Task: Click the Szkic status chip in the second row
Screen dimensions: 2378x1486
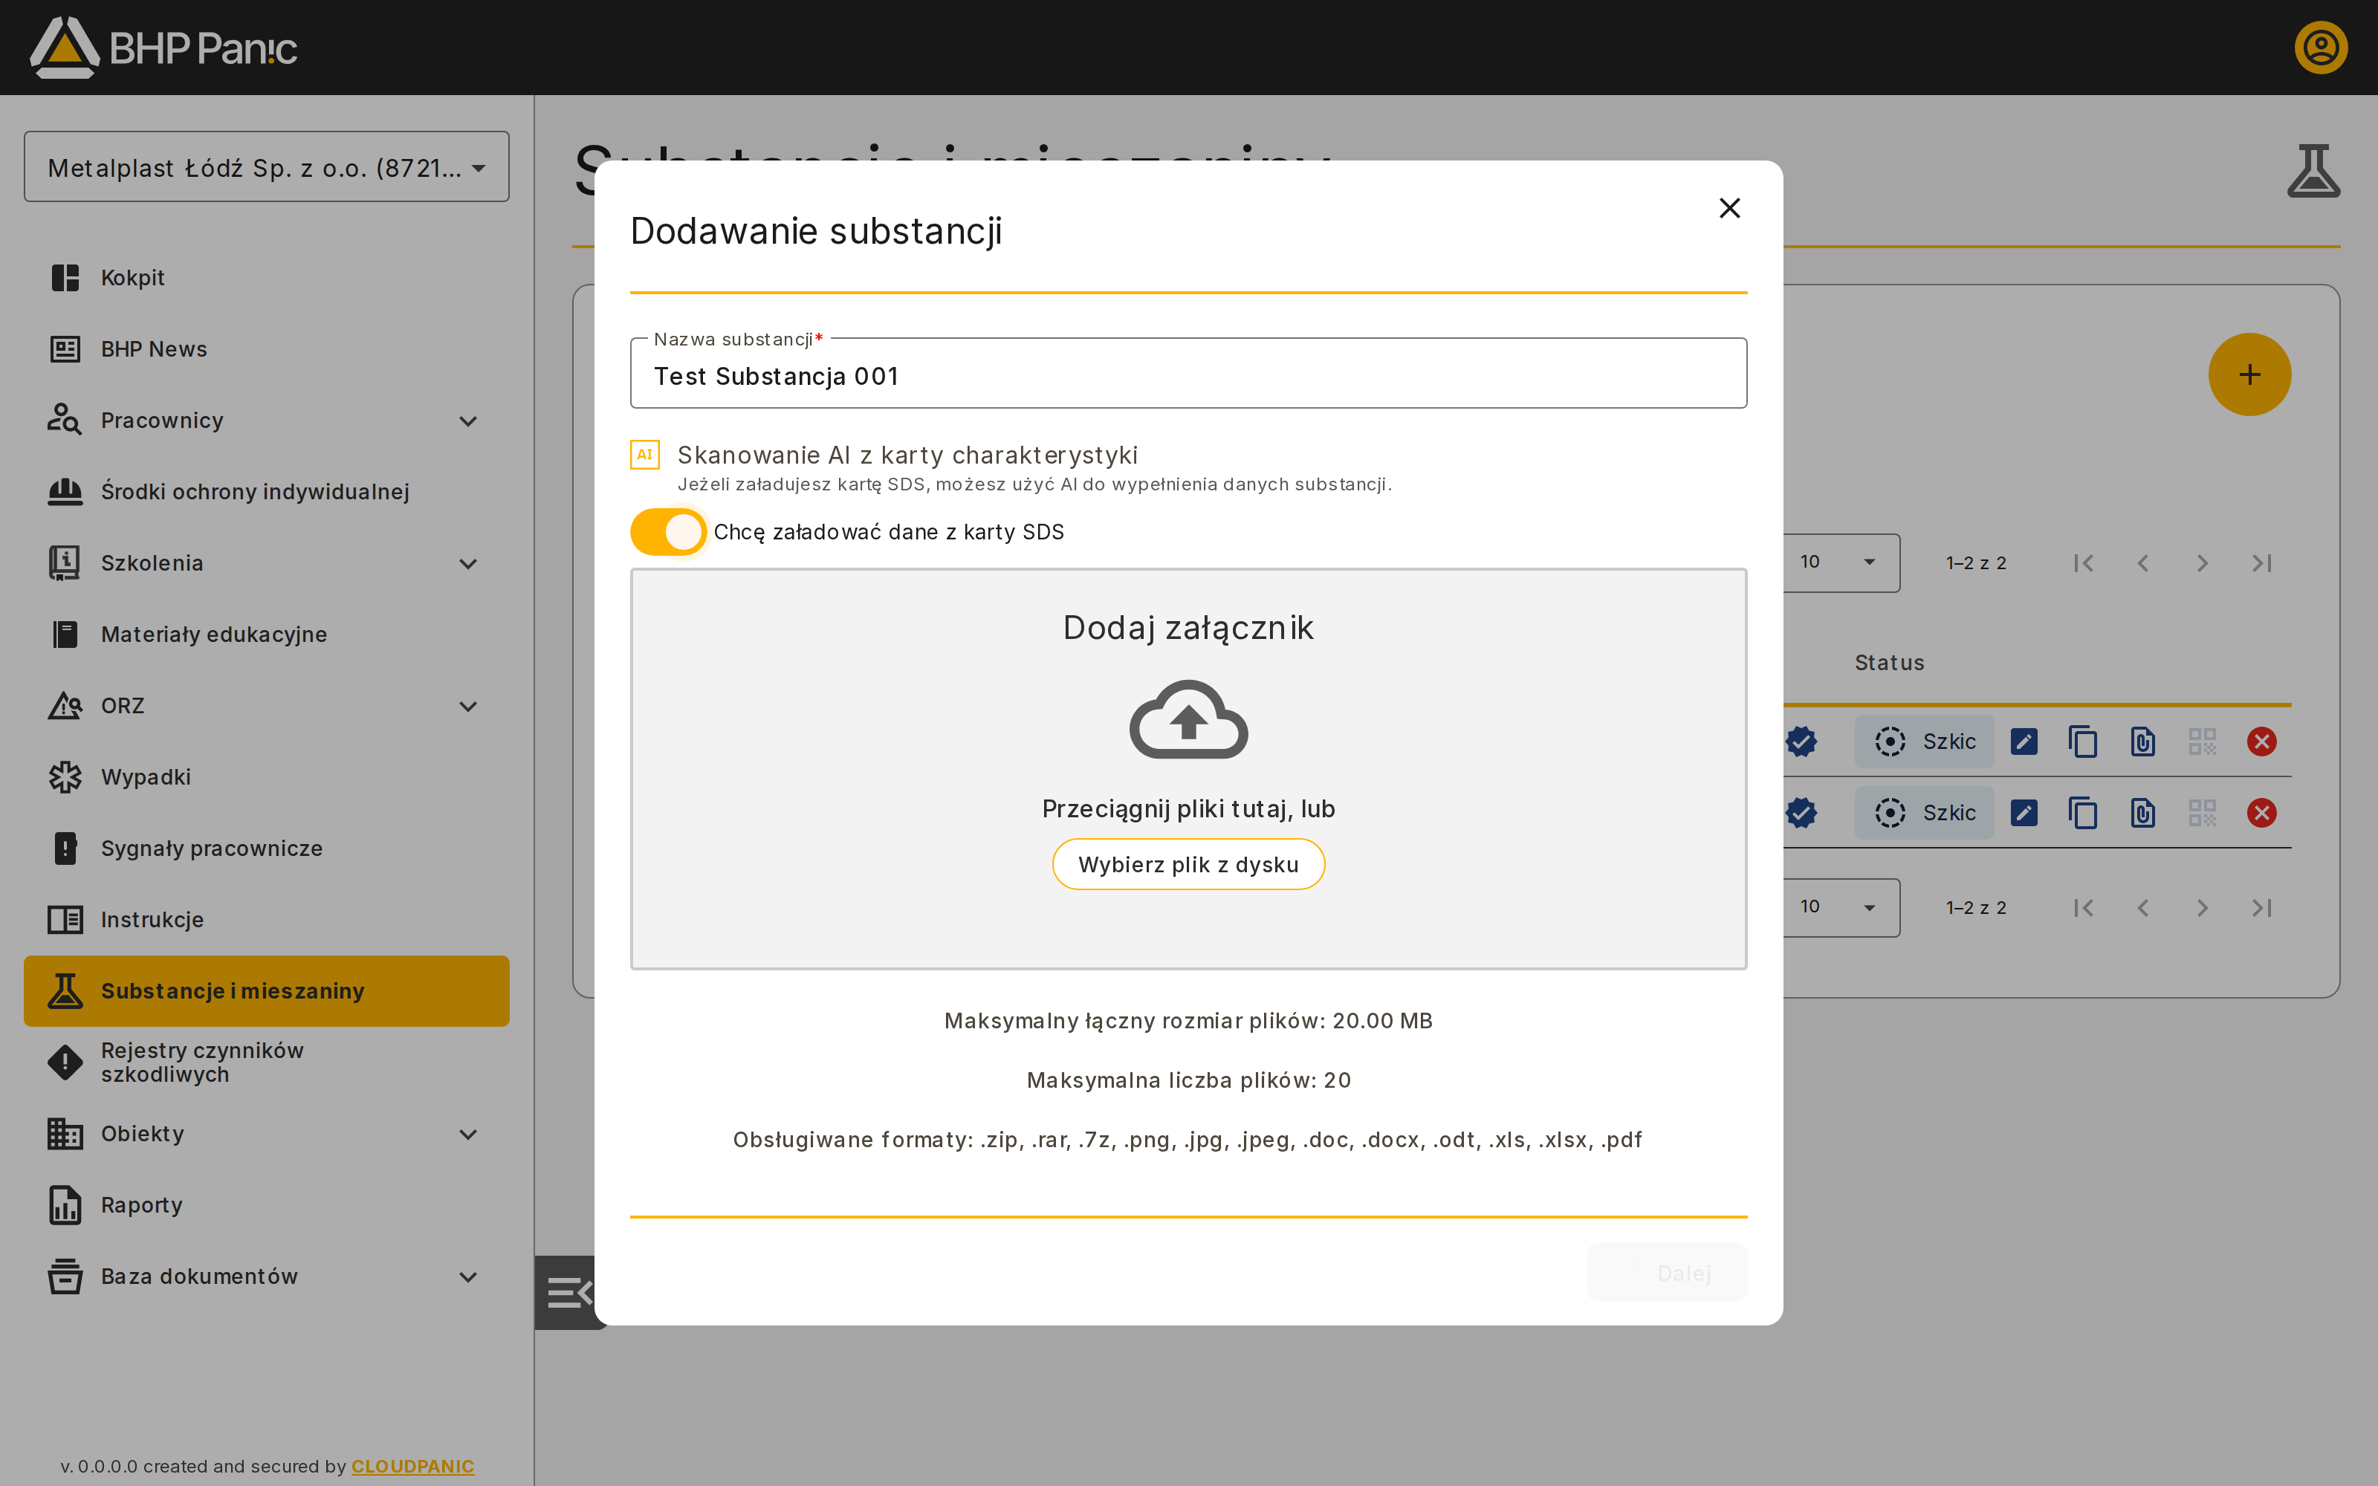Action: pos(1924,813)
